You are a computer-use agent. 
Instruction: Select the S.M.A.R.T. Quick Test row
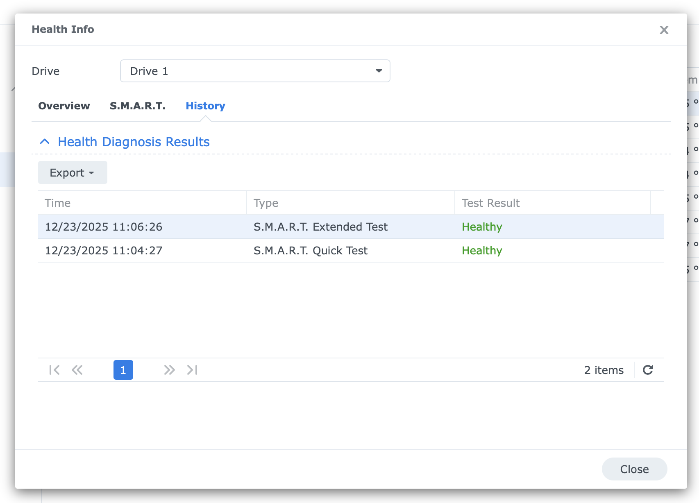(310, 251)
